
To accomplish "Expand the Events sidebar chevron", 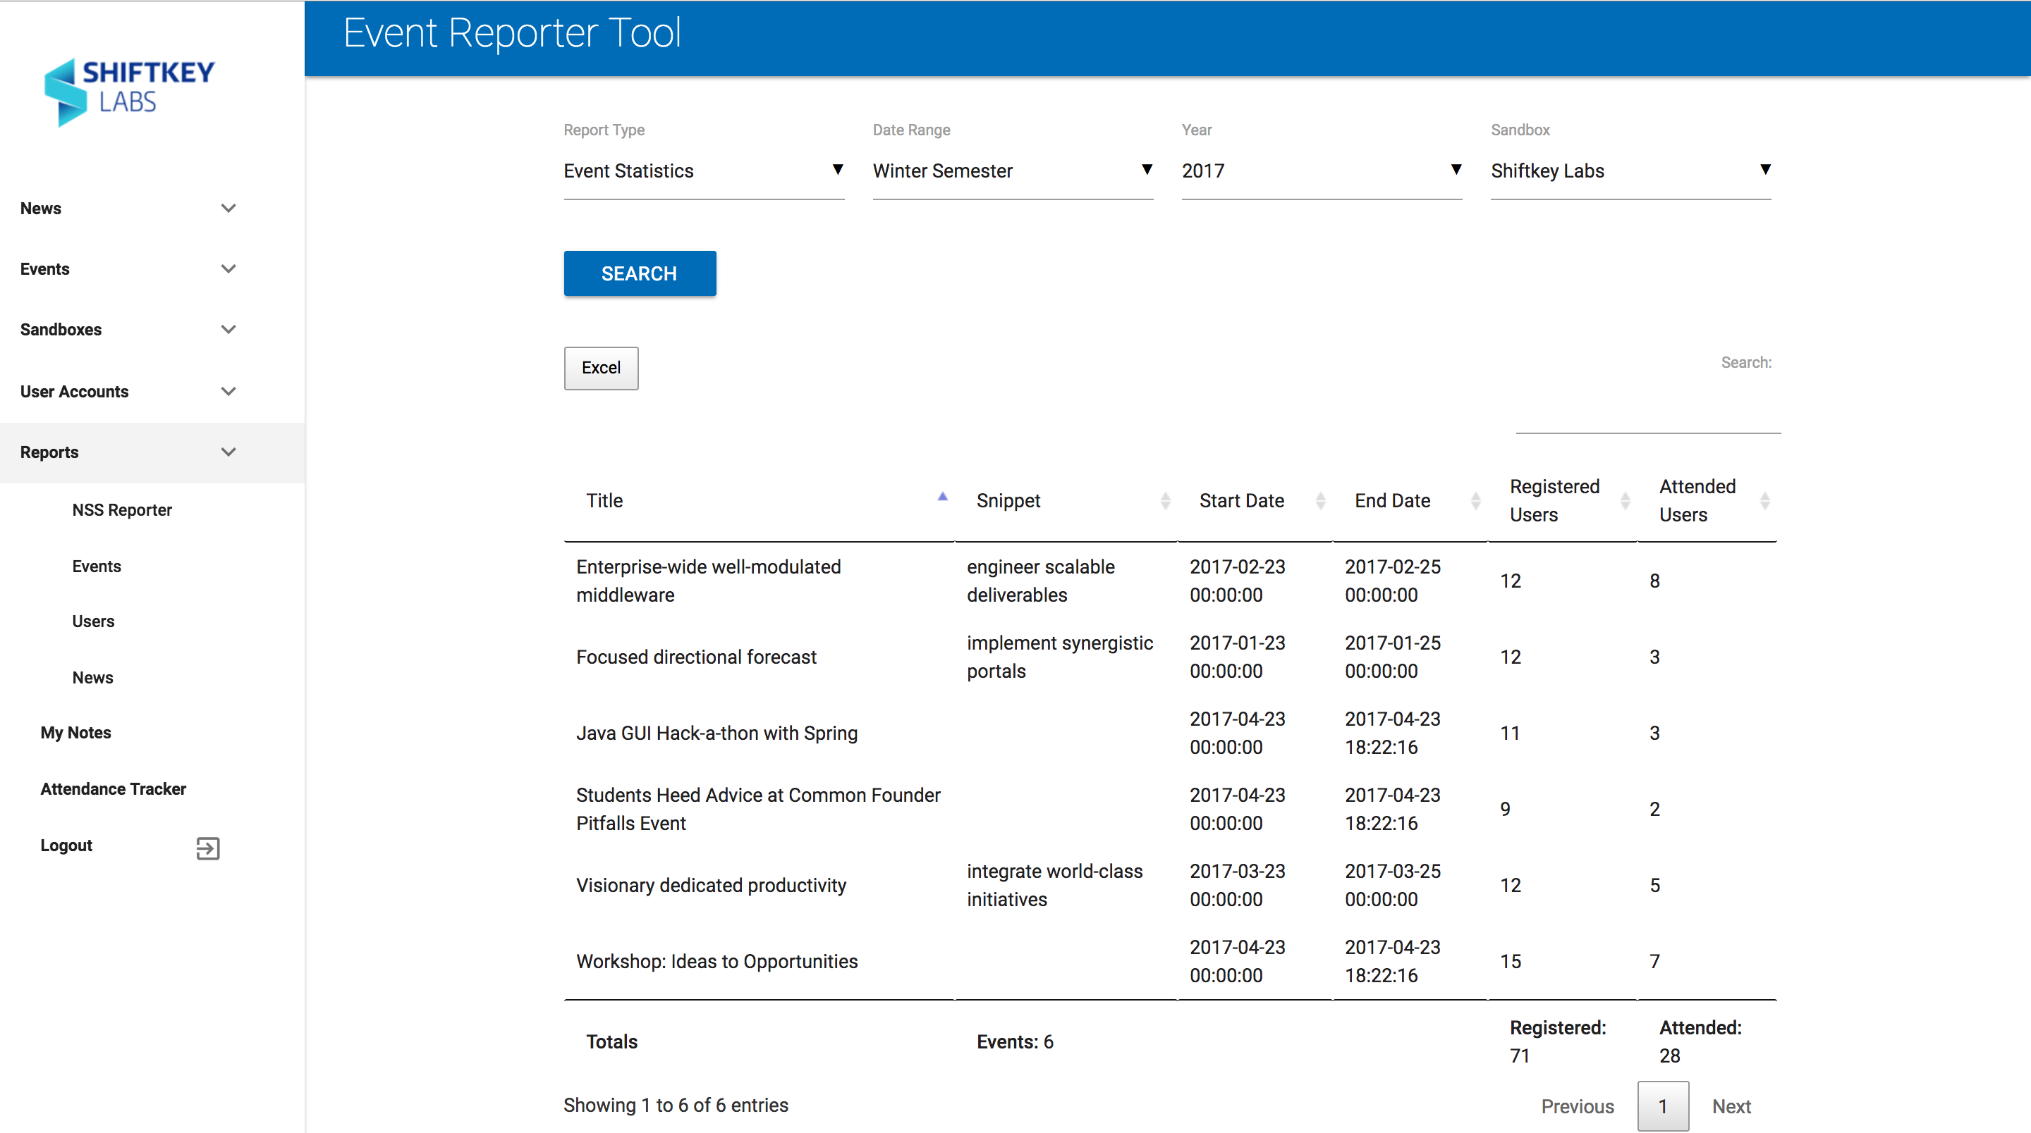I will click(228, 268).
